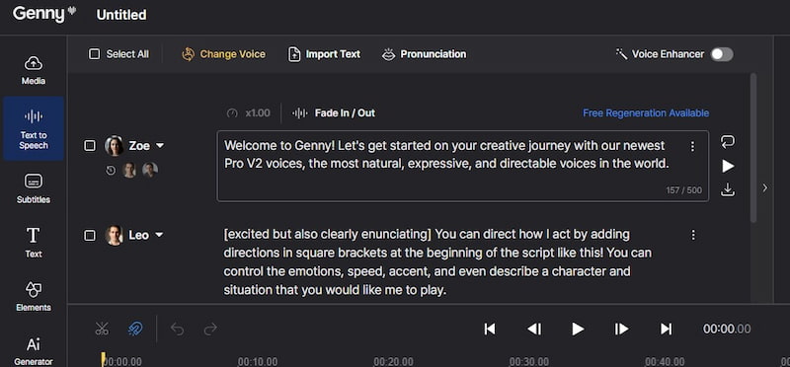Skip to the end of the timeline
The image size is (790, 367).
click(x=666, y=330)
